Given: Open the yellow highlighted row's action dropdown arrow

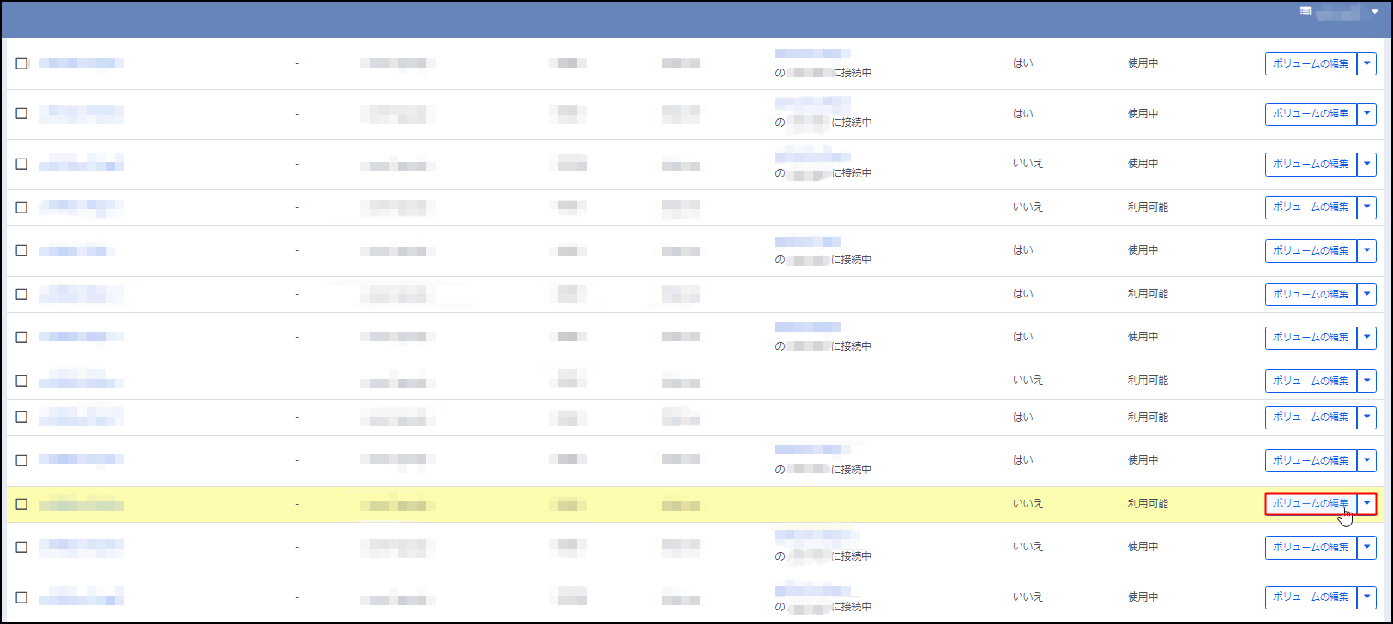Looking at the screenshot, I should click(1367, 504).
